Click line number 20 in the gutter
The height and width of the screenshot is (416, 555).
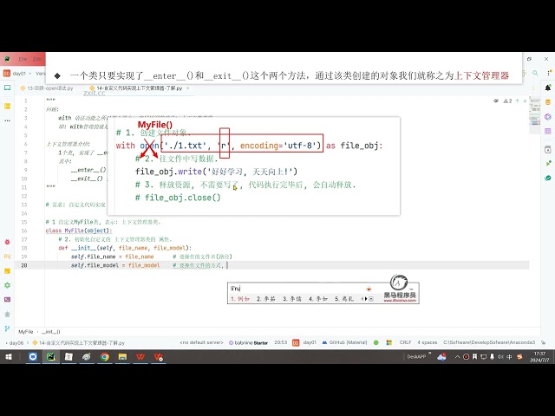click(24, 265)
